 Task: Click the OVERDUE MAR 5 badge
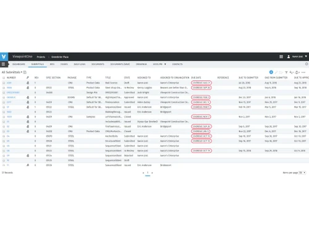pyautogui.click(x=201, y=107)
